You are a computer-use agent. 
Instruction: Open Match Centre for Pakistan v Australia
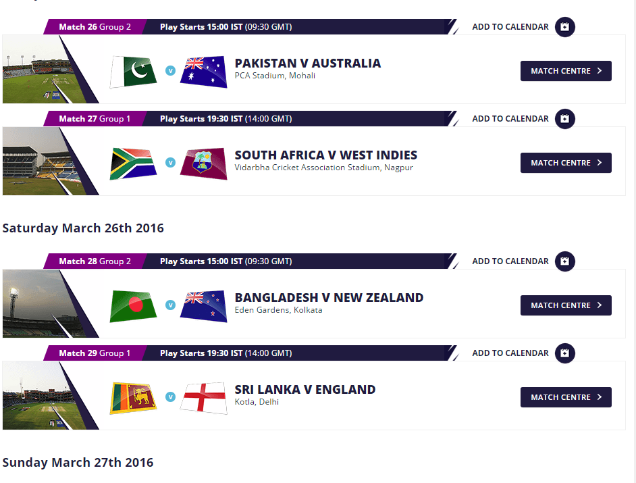pyautogui.click(x=566, y=71)
